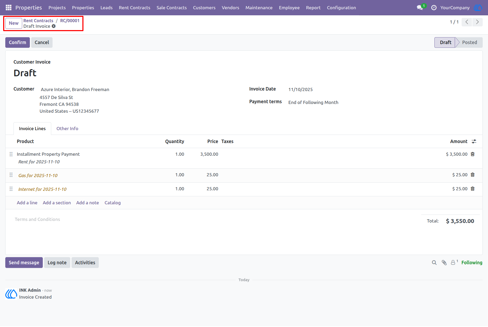Screen dimensions: 488x327
Task: Select the Posted status stage
Action: tap(470, 42)
